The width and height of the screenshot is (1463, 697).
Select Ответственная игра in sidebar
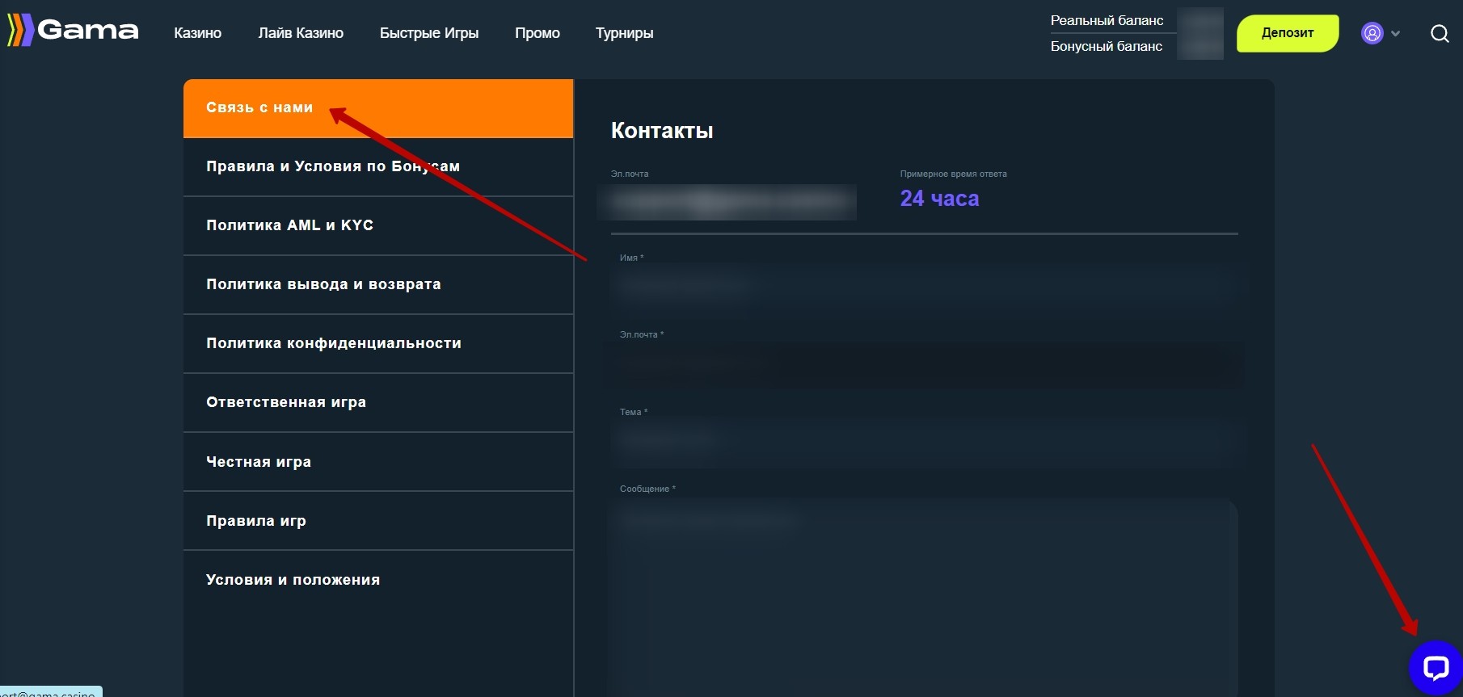click(x=285, y=402)
